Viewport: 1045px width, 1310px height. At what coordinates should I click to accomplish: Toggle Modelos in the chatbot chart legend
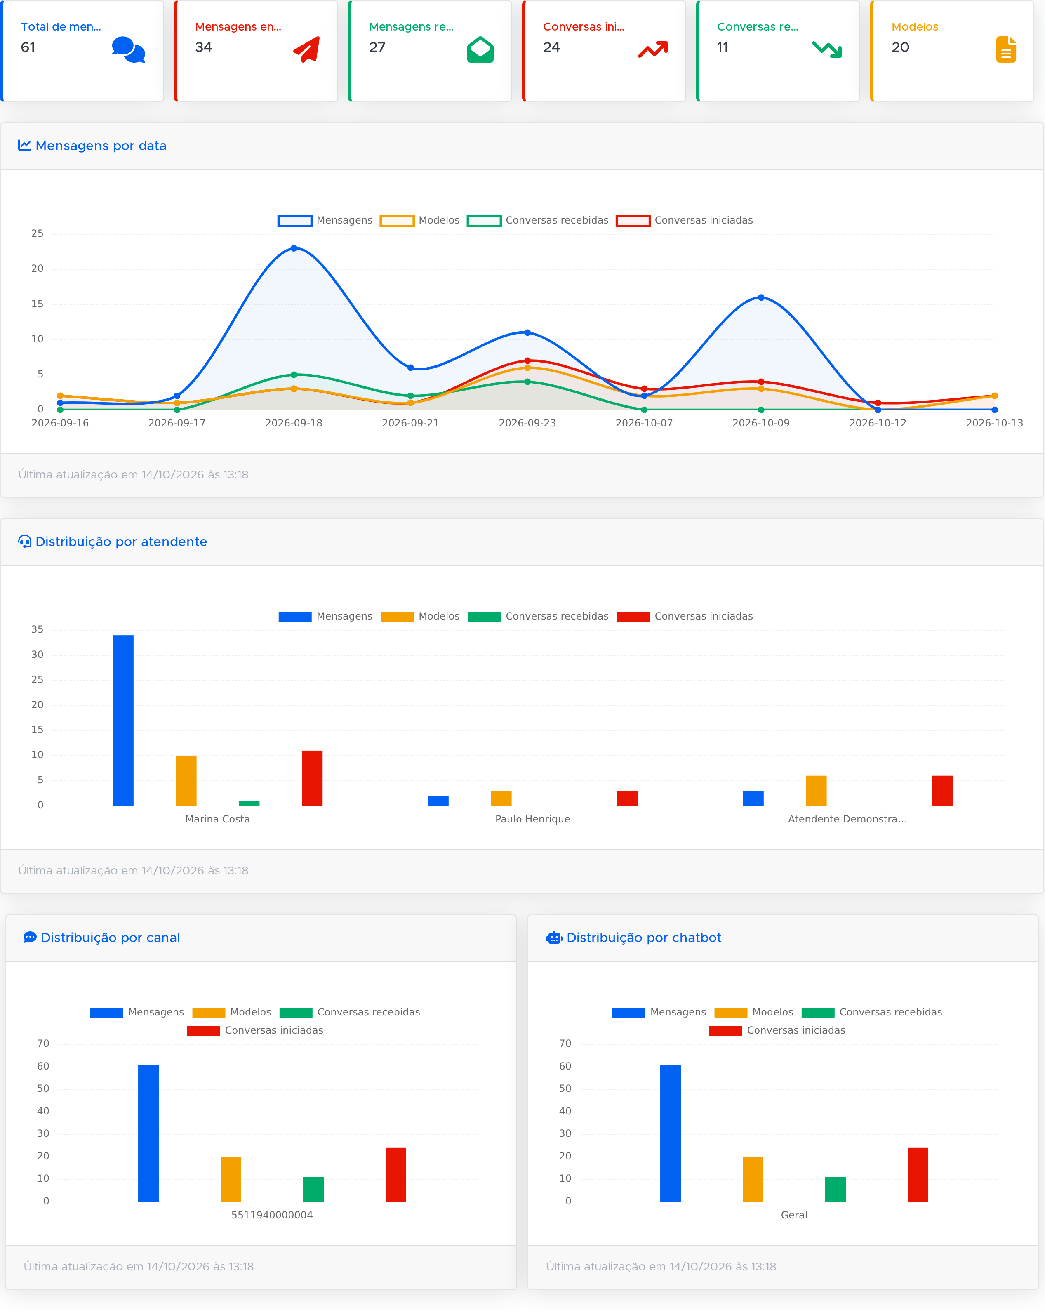click(754, 1012)
